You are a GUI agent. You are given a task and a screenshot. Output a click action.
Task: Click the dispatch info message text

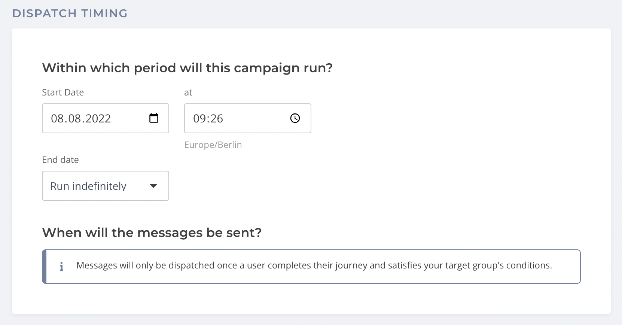pos(314,265)
